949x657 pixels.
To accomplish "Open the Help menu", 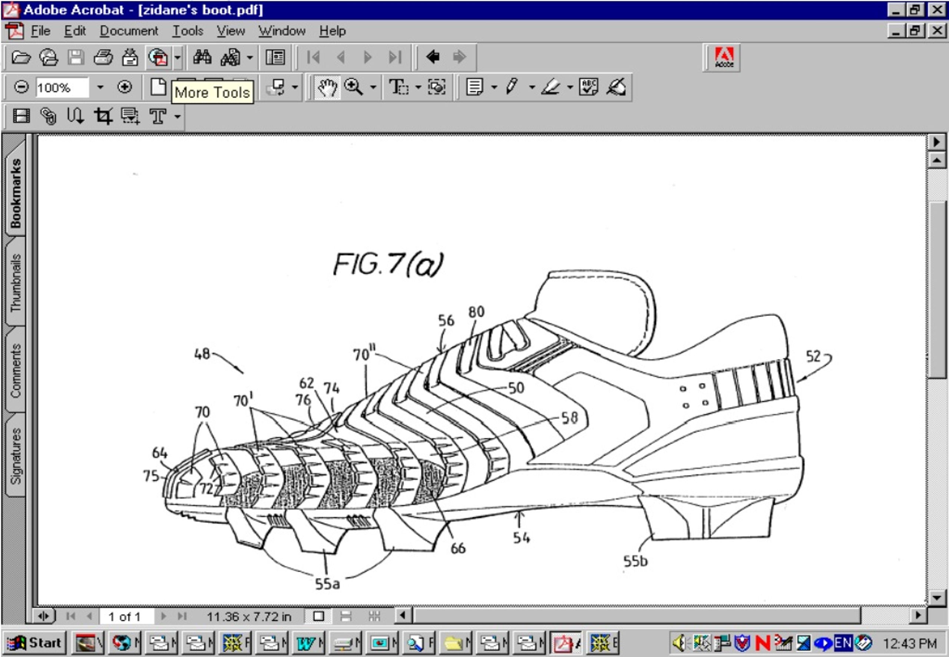I will [333, 31].
